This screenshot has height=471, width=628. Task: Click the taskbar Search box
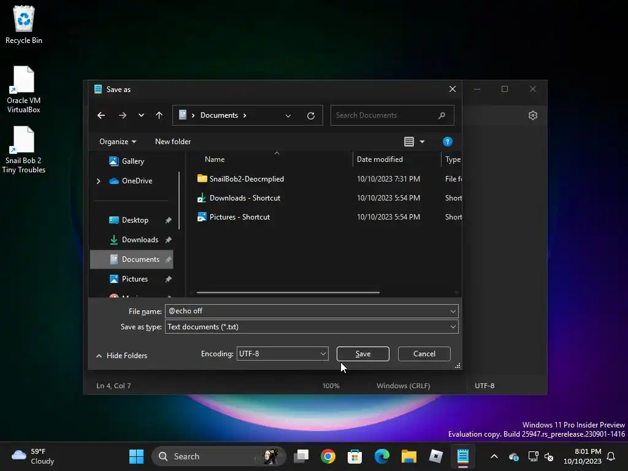click(219, 456)
